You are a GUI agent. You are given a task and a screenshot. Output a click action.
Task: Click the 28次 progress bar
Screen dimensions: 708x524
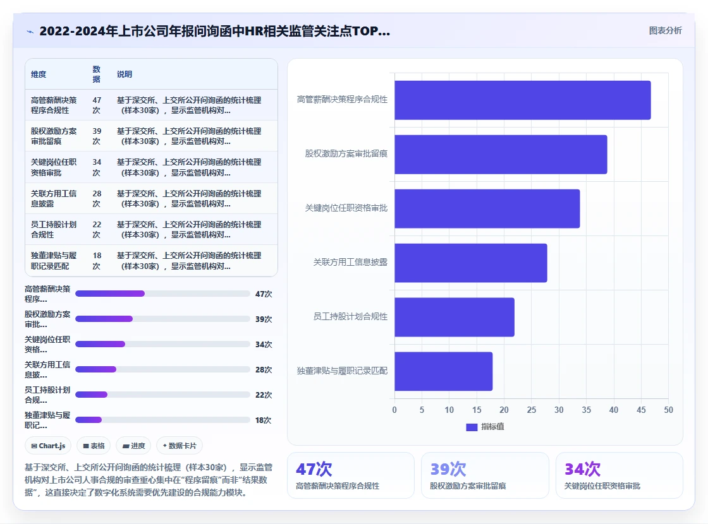162,369
